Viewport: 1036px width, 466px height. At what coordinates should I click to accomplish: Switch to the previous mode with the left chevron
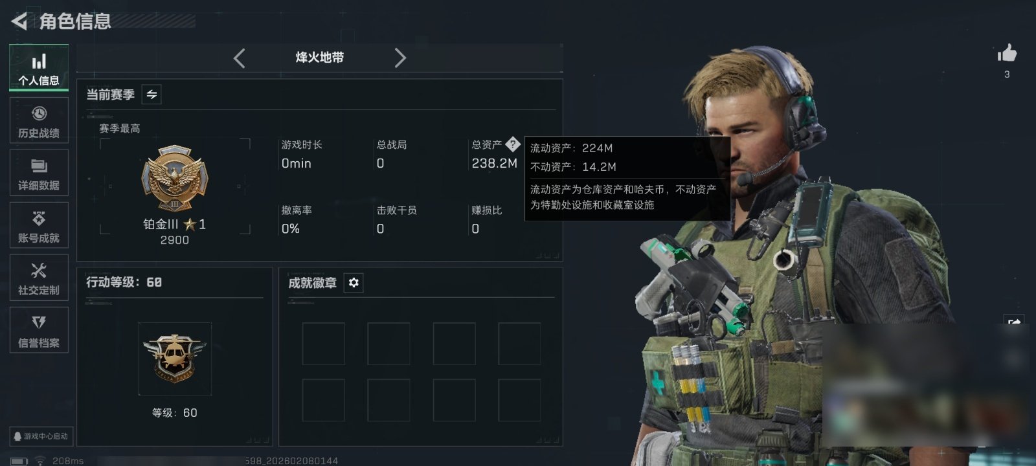tap(240, 58)
